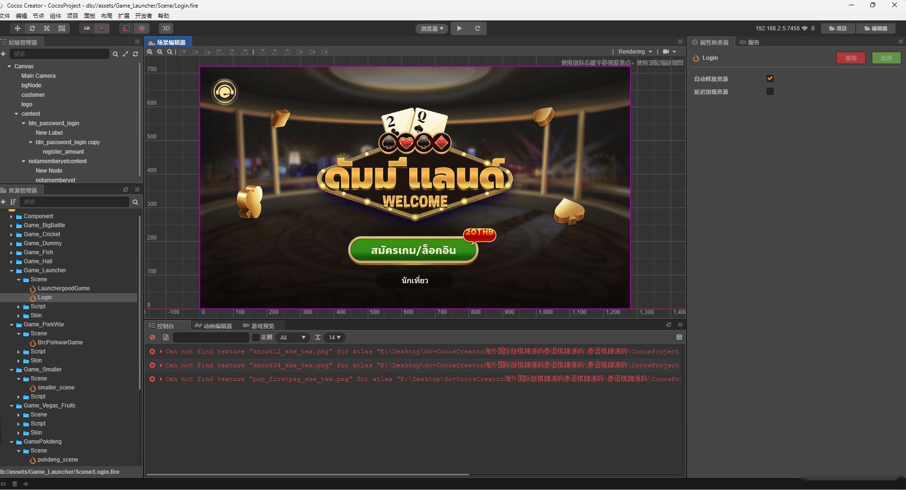The width and height of the screenshot is (906, 490).
Task: Enable the 延迟加载资源 checkbox
Action: 770,92
